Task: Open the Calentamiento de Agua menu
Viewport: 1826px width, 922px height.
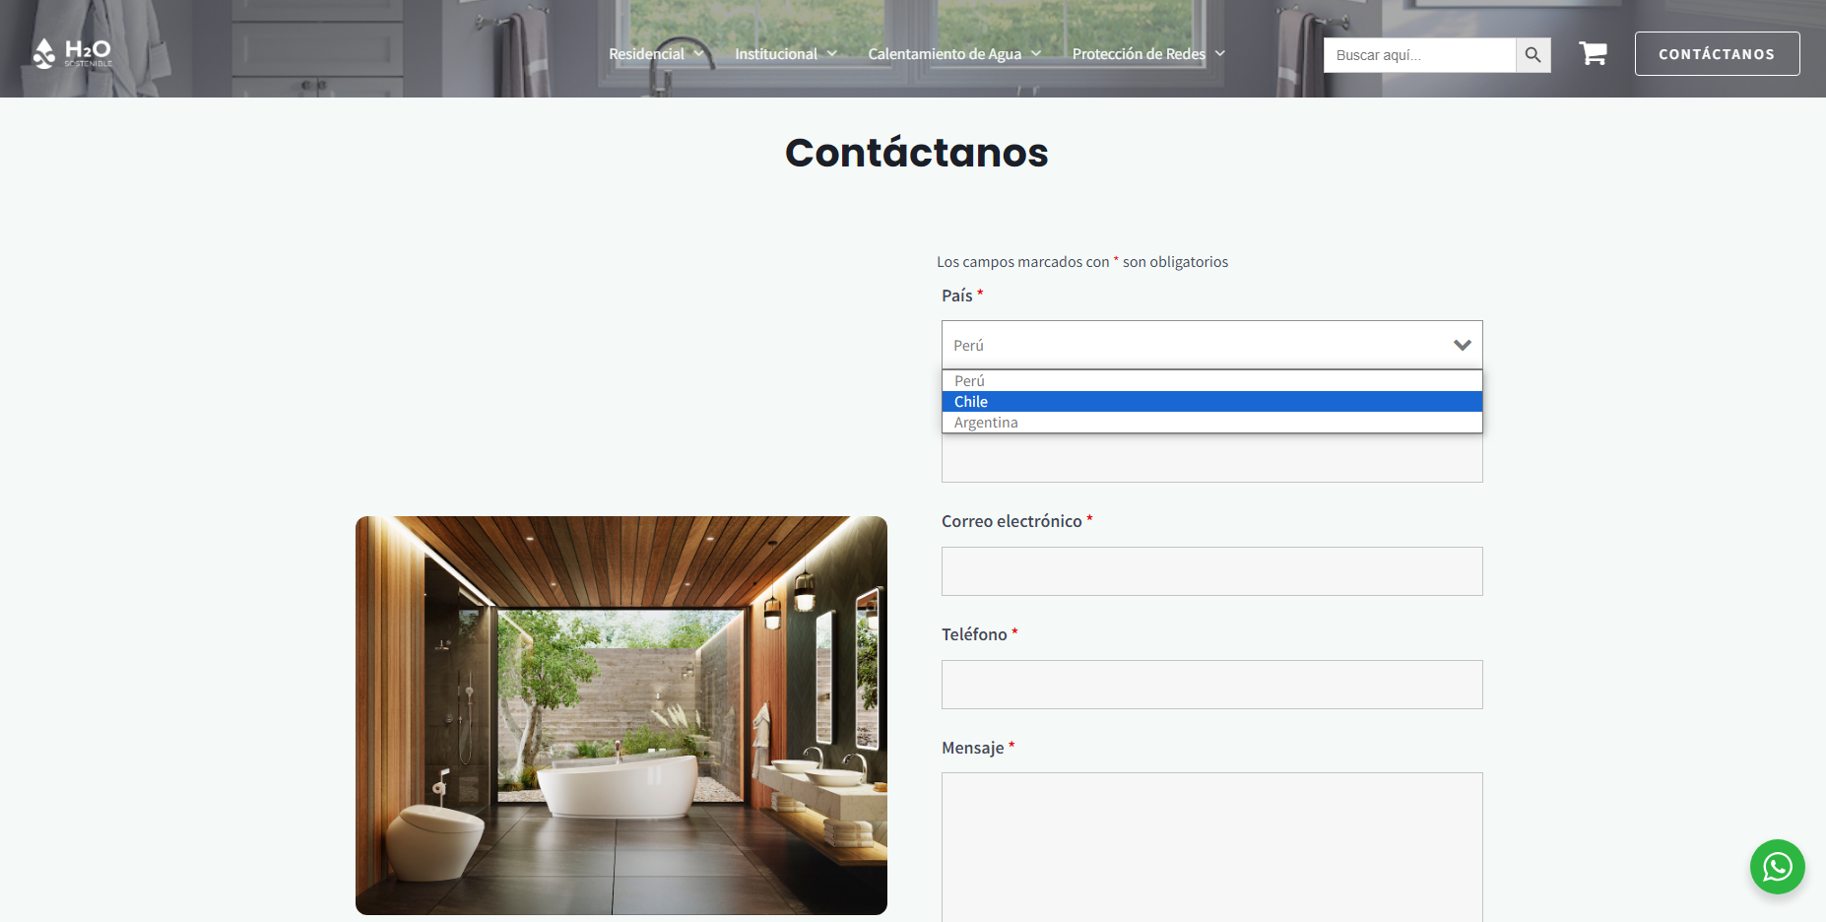Action: [944, 54]
